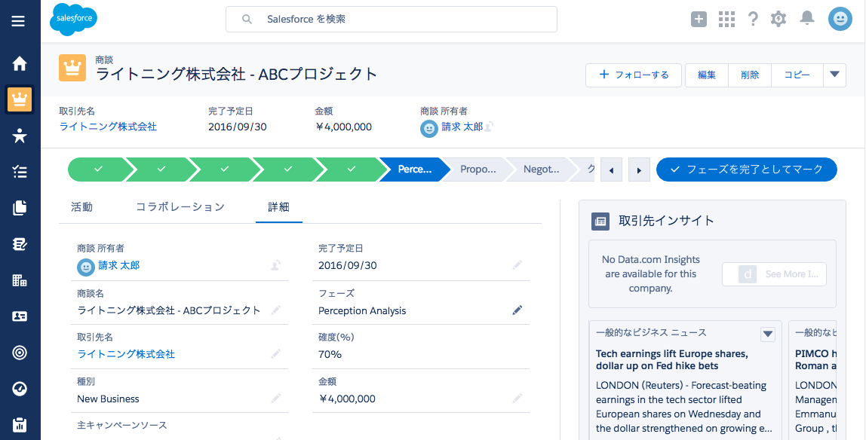This screenshot has width=866, height=440.
Task: Go to Home in the sidebar
Action: (x=20, y=64)
